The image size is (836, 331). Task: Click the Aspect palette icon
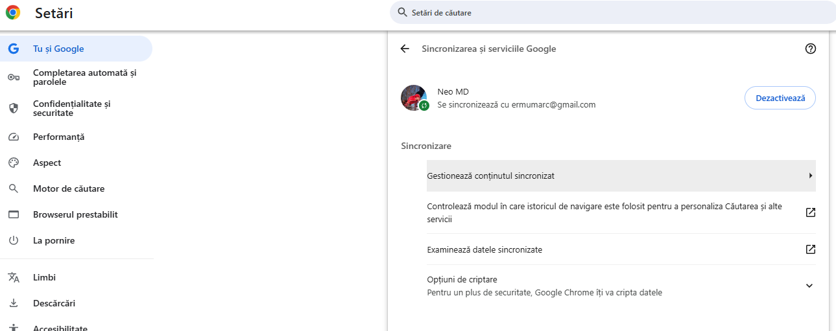14,163
